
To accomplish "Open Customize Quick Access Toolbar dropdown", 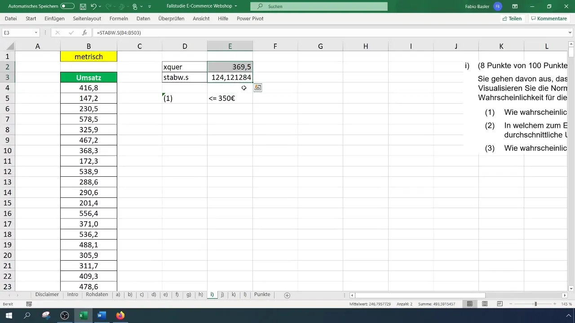I will click(x=150, y=7).
